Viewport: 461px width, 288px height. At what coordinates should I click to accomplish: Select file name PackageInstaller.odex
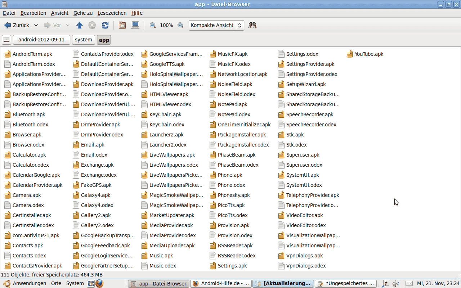(x=243, y=145)
